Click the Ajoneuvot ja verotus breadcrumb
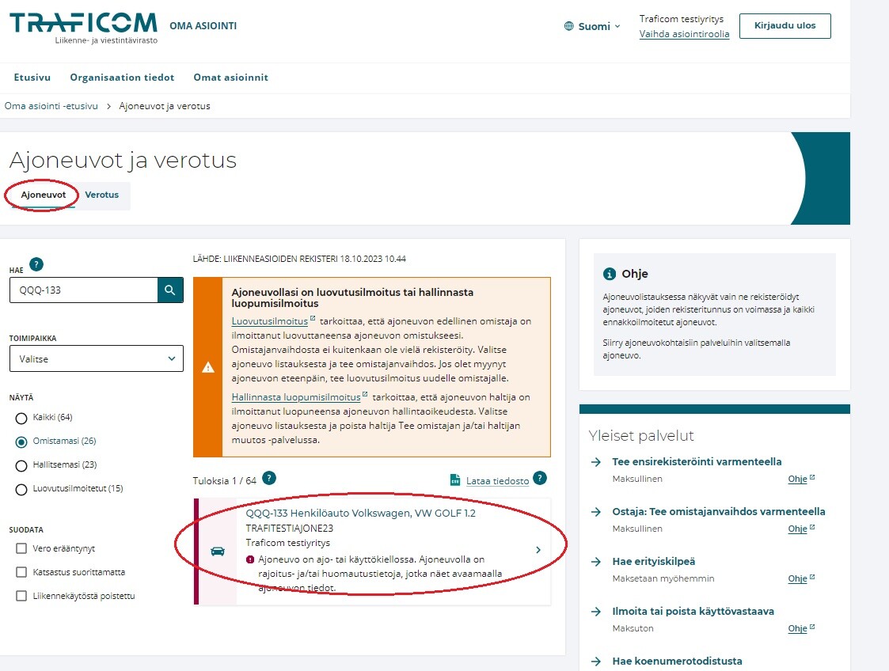 click(x=165, y=106)
